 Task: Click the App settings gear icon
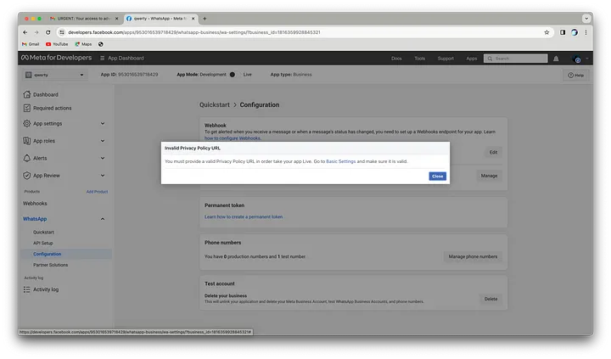click(26, 124)
